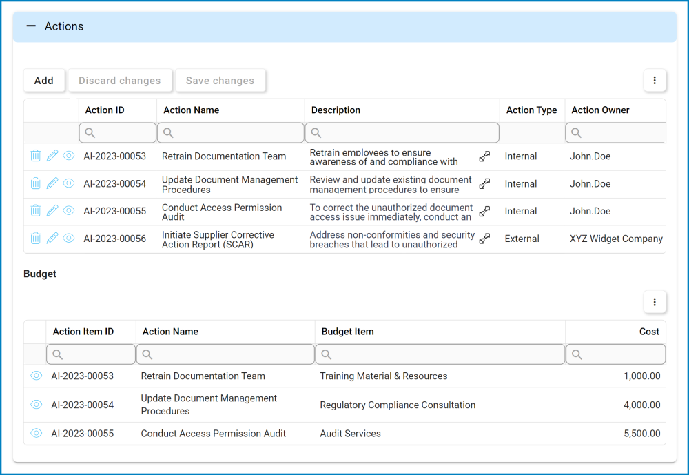Expand description of Update Document Management Procedures
Image resolution: width=689 pixels, height=475 pixels.
pos(484,183)
